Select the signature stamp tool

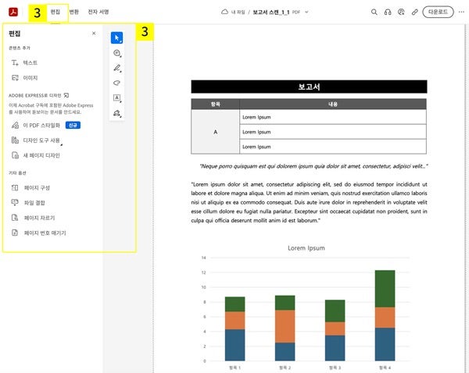pos(116,113)
